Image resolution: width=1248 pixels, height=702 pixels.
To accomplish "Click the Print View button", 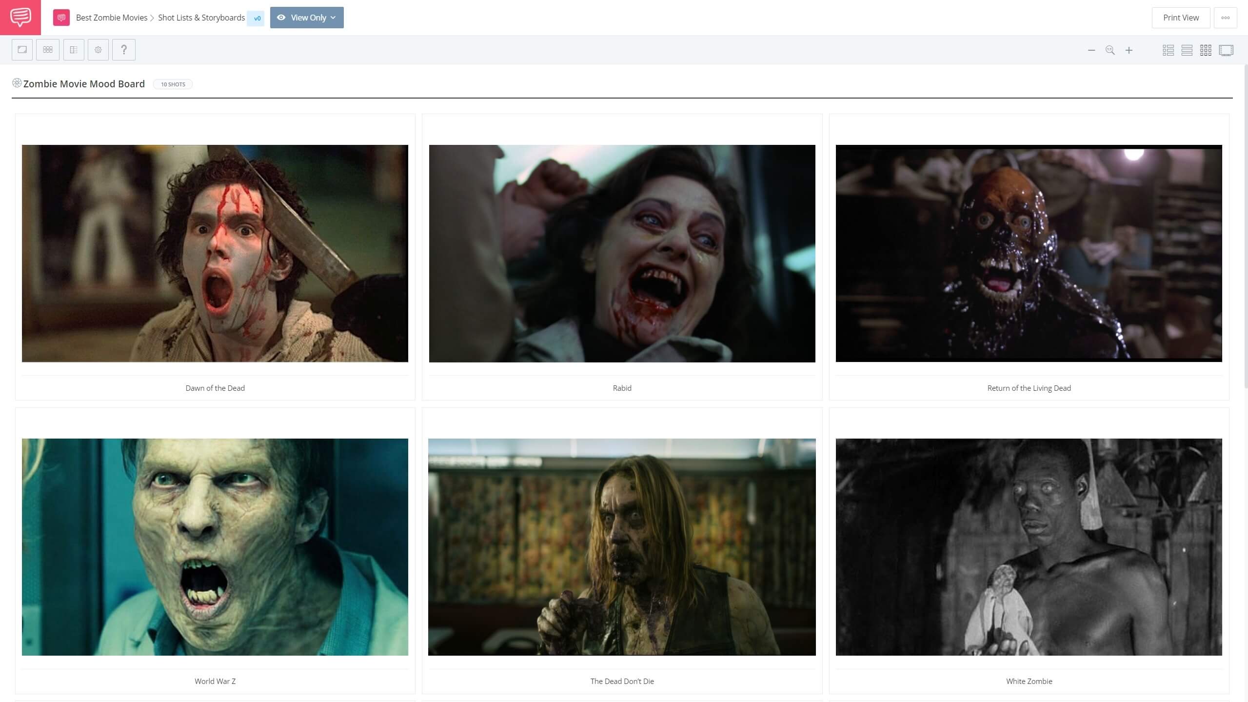I will click(x=1180, y=17).
